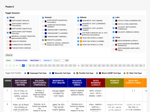Uncheck Dead Sea Scrolls (4Q83) checkbox
This screenshot has width=150, height=112.
pos(78,38)
